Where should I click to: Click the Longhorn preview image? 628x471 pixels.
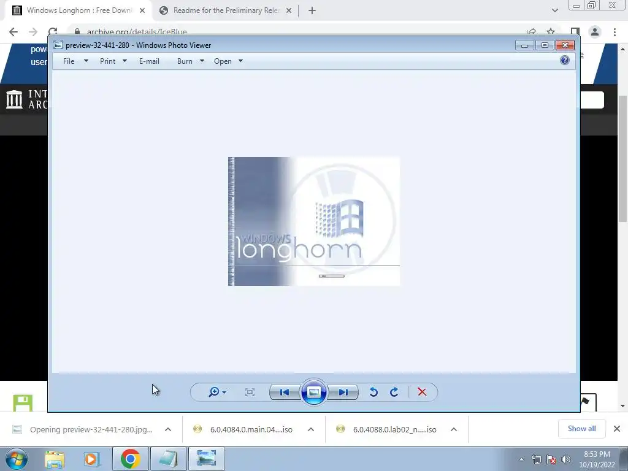314,221
